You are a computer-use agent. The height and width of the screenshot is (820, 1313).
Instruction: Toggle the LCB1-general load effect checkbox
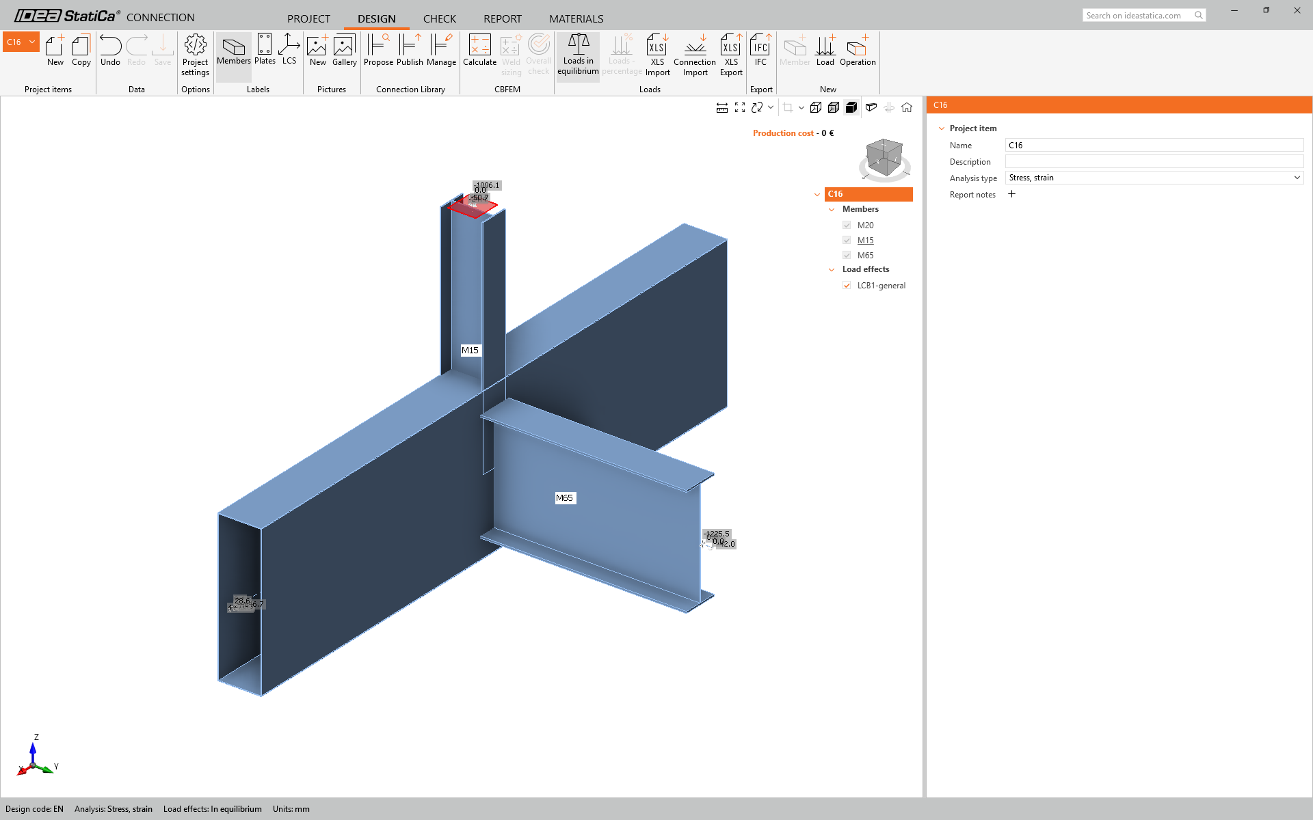[847, 286]
